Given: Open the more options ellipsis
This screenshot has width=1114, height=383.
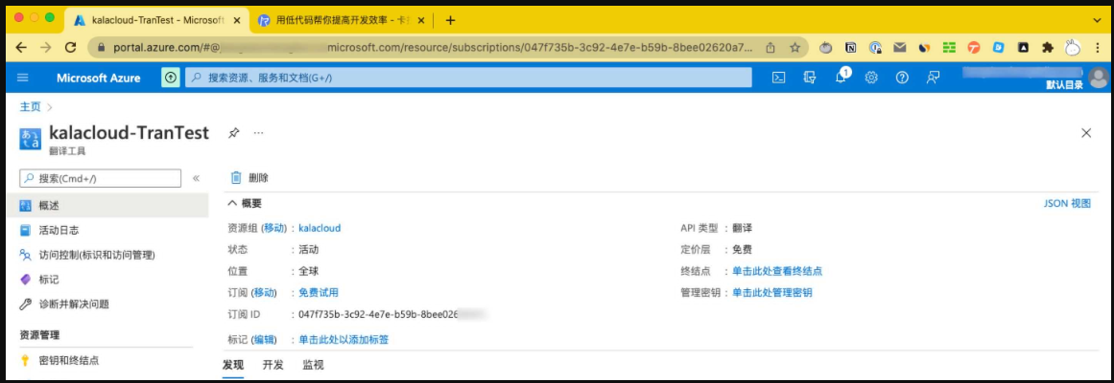Looking at the screenshot, I should (x=259, y=133).
